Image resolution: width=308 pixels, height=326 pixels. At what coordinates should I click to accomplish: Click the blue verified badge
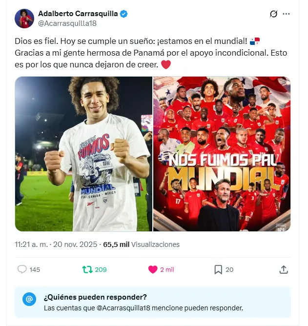(124, 14)
